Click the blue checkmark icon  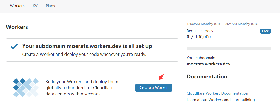point(14,47)
